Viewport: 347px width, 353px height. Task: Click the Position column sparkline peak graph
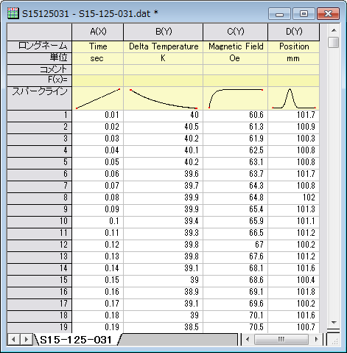[294, 98]
